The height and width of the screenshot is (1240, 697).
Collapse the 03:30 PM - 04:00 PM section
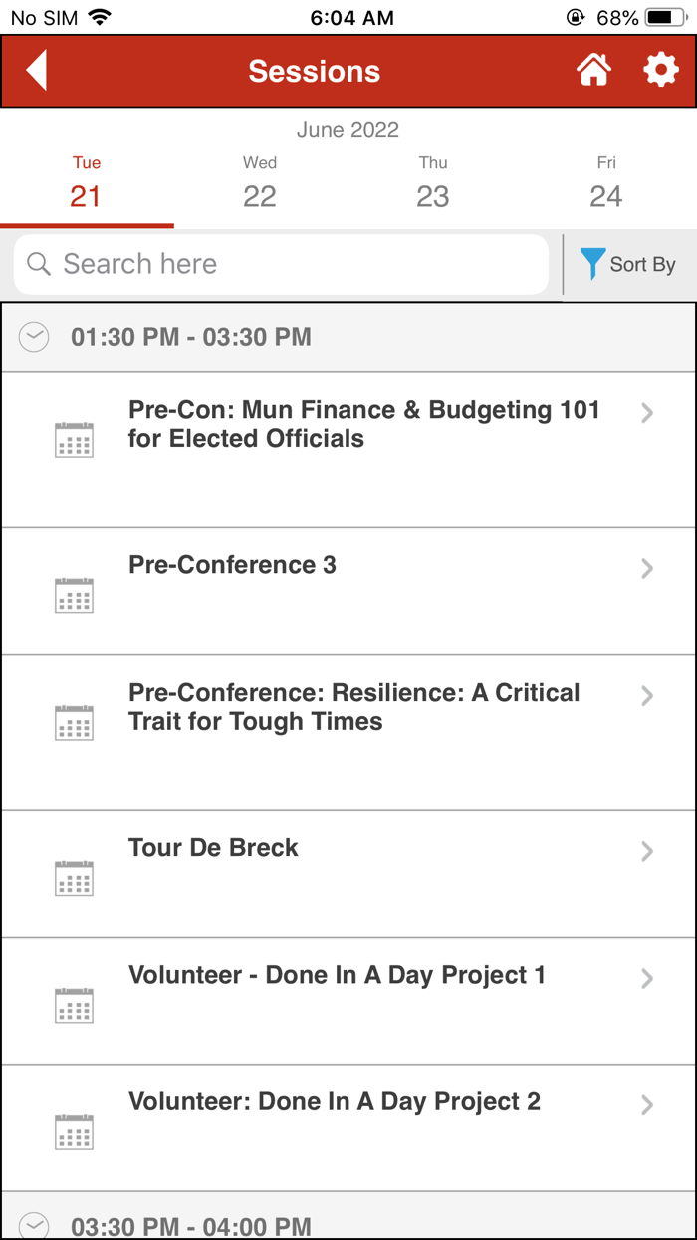pos(33,1224)
